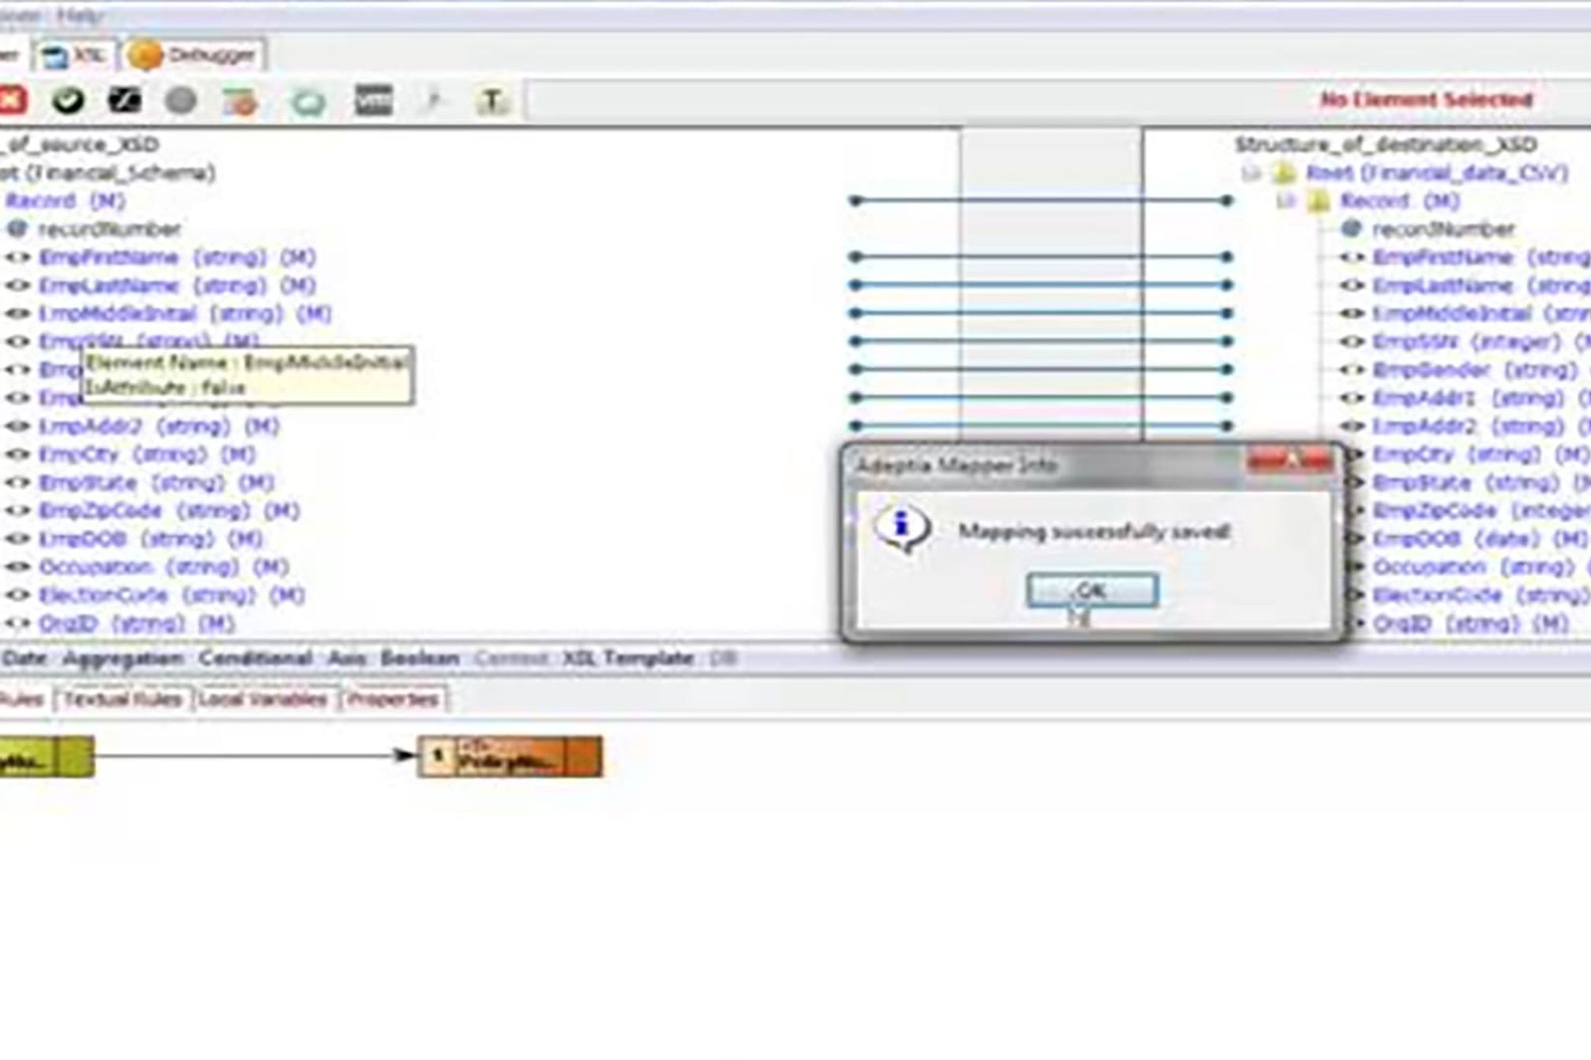
Task: Click the gray circle toolbar icon
Action: 181,100
